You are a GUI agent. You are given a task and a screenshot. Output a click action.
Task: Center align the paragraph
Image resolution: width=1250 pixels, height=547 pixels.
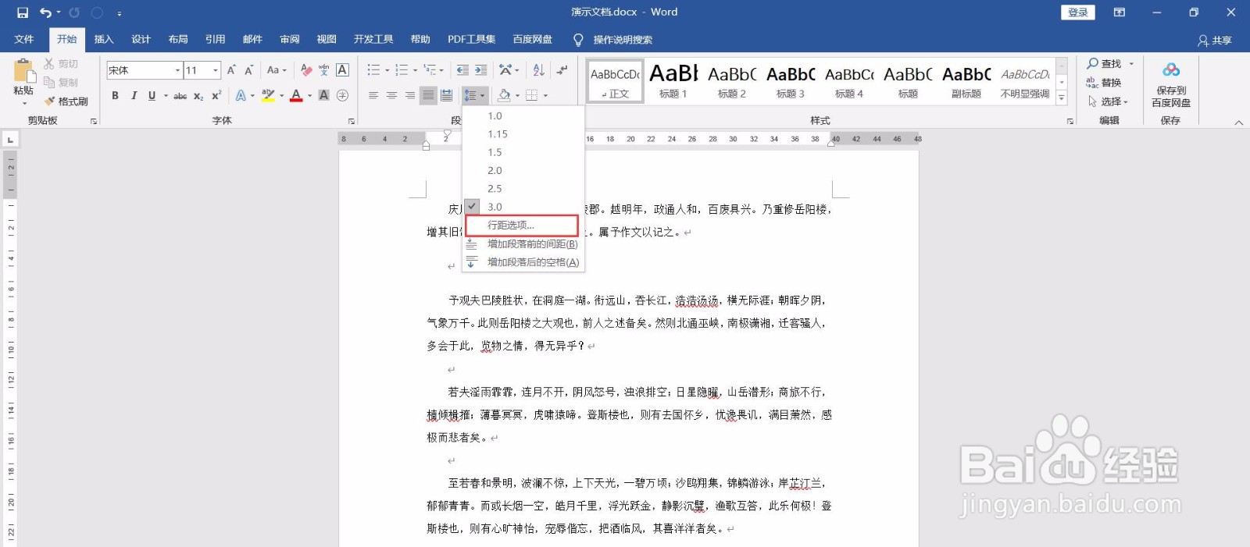pyautogui.click(x=391, y=95)
